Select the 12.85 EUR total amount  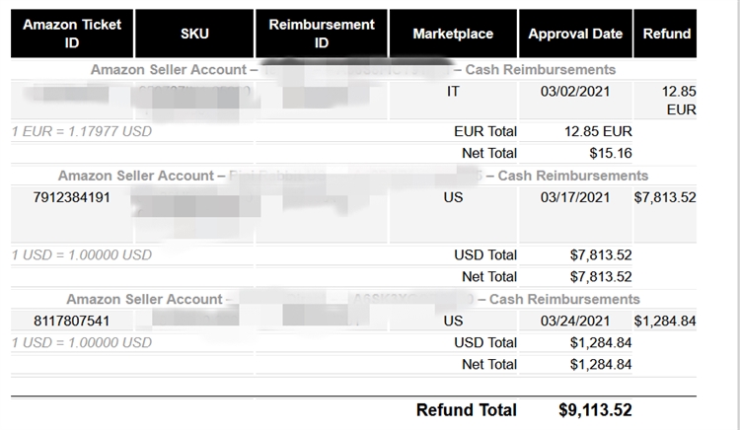(598, 131)
